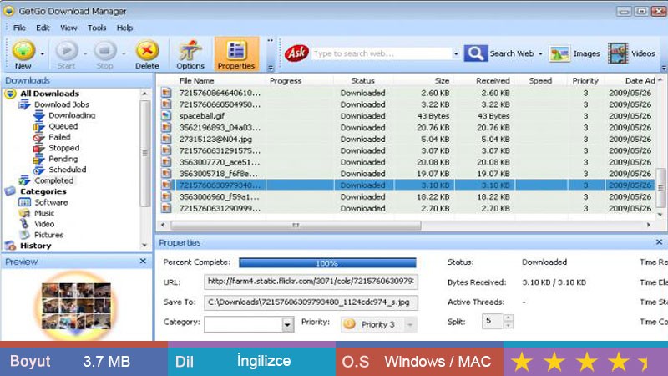The image size is (668, 376).
Task: Click the New download toolbar icon
Action: [23, 50]
